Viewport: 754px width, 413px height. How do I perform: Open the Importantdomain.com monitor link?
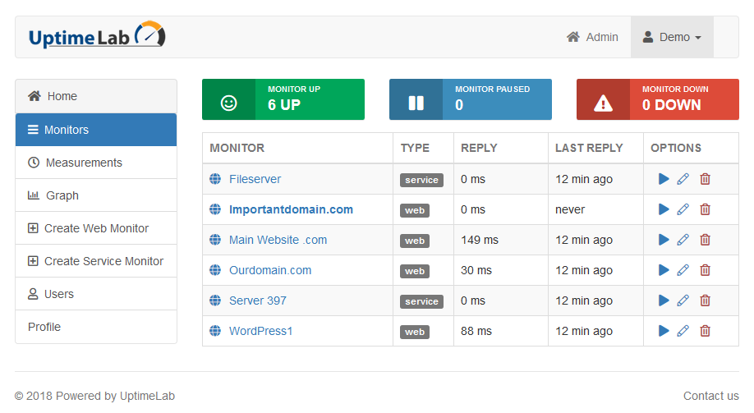(x=291, y=209)
